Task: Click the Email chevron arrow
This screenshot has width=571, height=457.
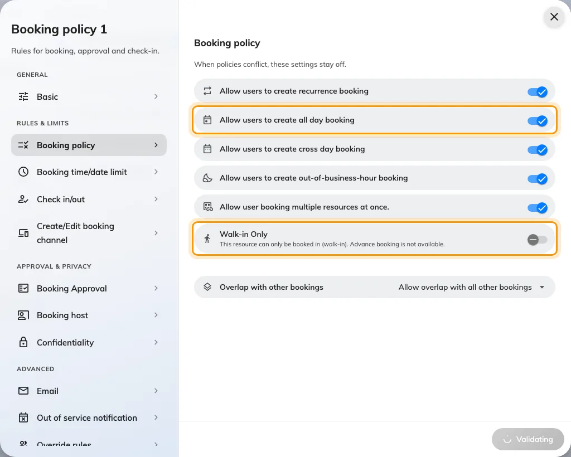Action: point(156,391)
